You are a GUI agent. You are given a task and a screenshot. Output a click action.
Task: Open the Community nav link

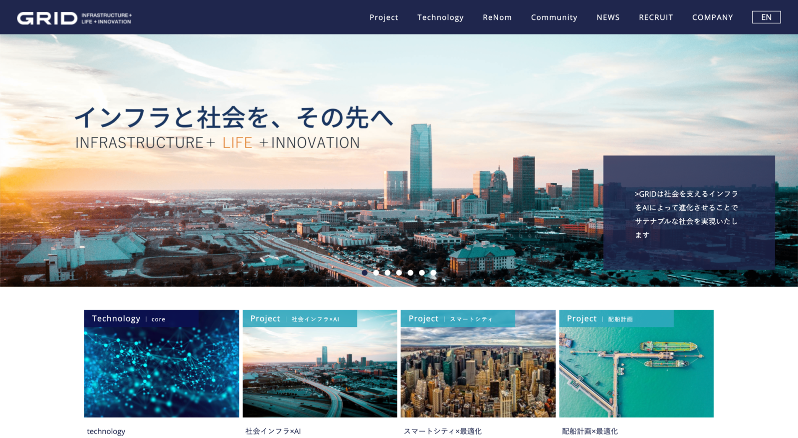click(554, 17)
